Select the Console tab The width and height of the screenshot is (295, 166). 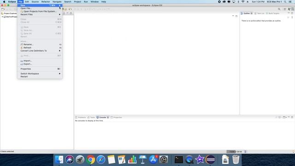click(x=102, y=118)
